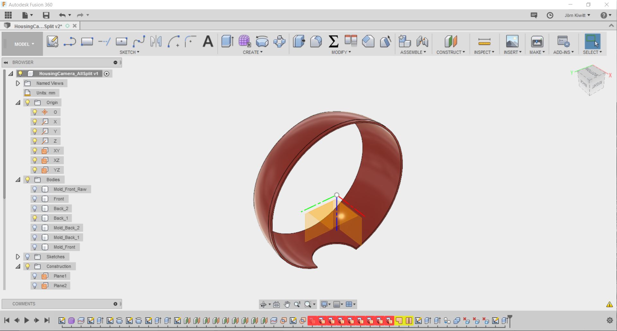Viewport: 617px width, 331px height.
Task: Select the Joint tool
Action: coord(422,41)
